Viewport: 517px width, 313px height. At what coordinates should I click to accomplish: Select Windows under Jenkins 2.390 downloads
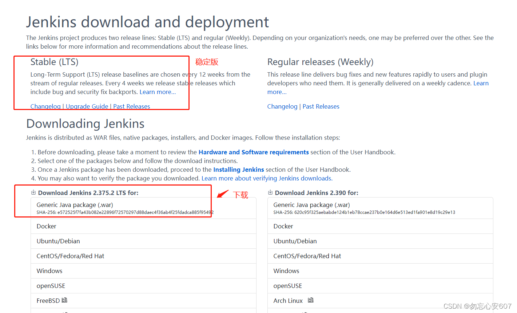[380, 271]
